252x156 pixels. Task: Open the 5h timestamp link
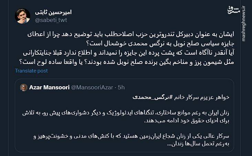pos(121,87)
